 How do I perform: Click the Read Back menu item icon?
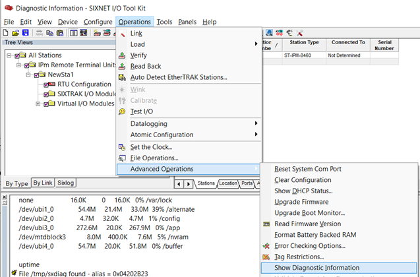(x=122, y=67)
